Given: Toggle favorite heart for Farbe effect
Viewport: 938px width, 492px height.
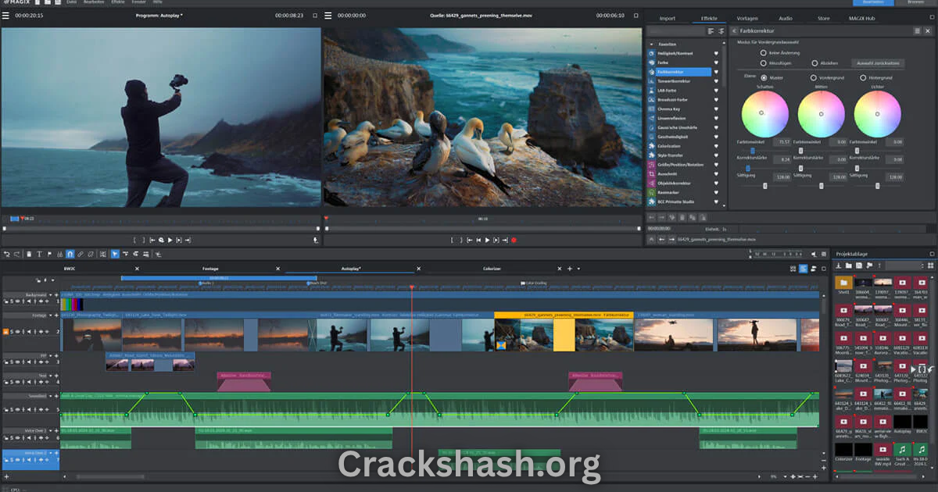Looking at the screenshot, I should [715, 62].
